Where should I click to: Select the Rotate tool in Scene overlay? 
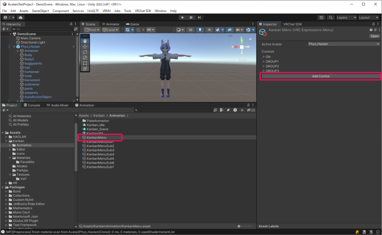(85, 52)
